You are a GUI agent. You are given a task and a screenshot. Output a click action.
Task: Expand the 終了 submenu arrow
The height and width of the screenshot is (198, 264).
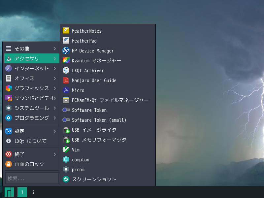click(55, 154)
